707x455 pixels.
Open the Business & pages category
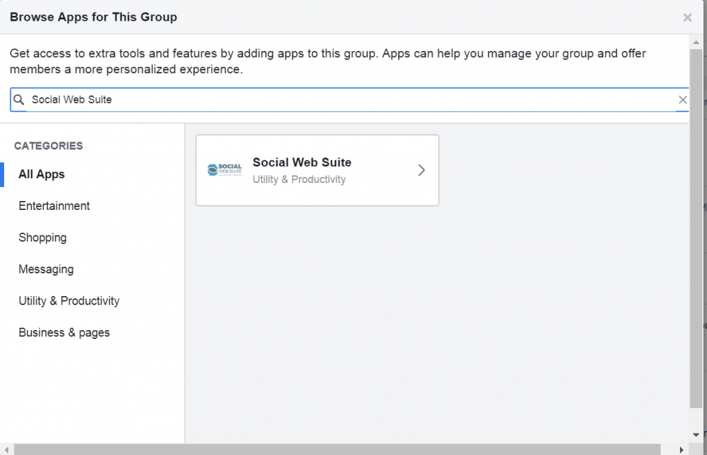64,333
